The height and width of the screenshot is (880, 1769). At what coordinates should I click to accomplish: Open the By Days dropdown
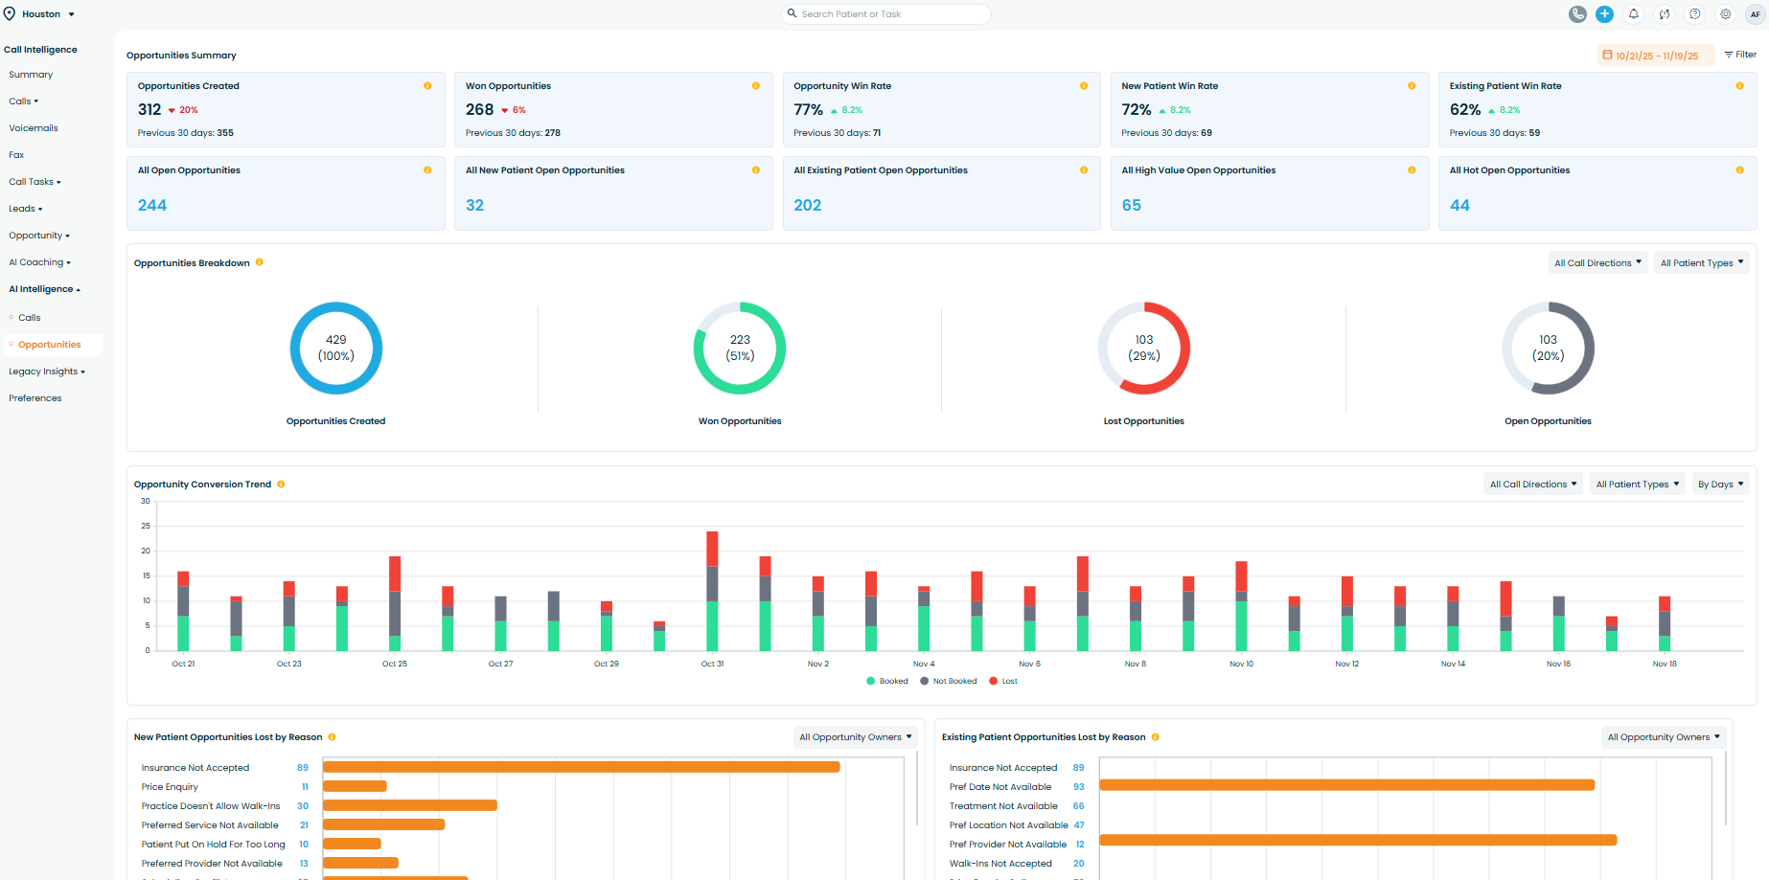1720,485
